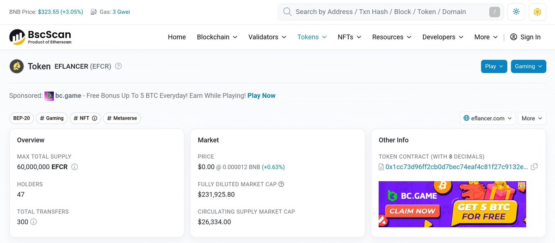Expand the Developers menu
The height and width of the screenshot is (243, 555).
tap(443, 37)
